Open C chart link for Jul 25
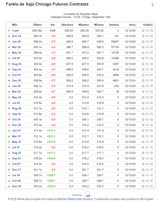This screenshot has height=201, width=159. [x=147, y=58]
